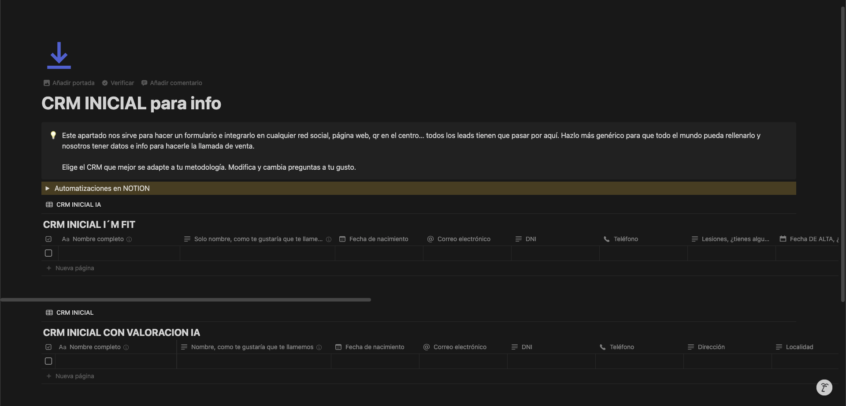Toggle select-all checkbox in CRM INICIAL I´M FIT header
The height and width of the screenshot is (406, 846).
(x=48, y=239)
